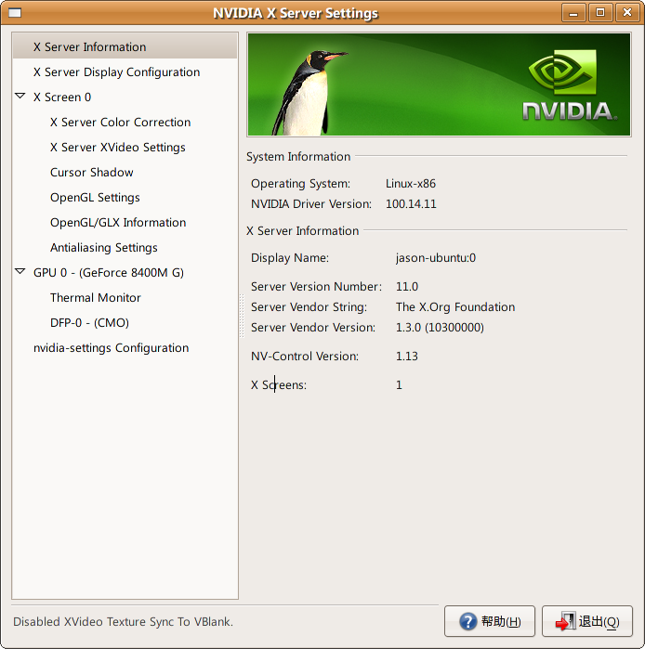Image resolution: width=645 pixels, height=649 pixels.
Task: Click the Help (帮助) button
Action: pos(490,621)
